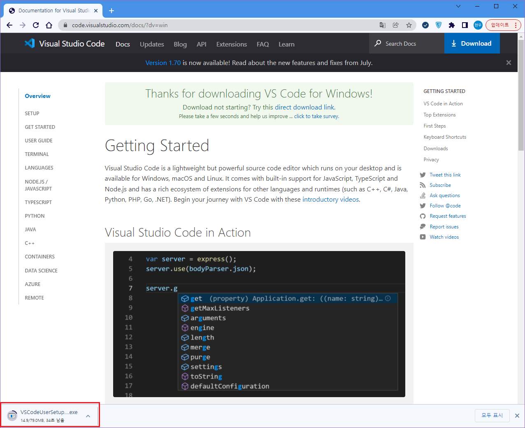Expand the TERMINAL sidebar section
525x428 pixels.
(37, 154)
